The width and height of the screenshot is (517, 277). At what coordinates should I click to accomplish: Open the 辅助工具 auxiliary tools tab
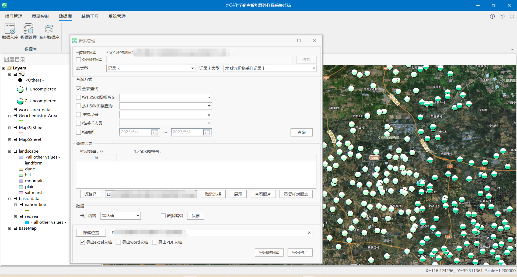coord(90,16)
